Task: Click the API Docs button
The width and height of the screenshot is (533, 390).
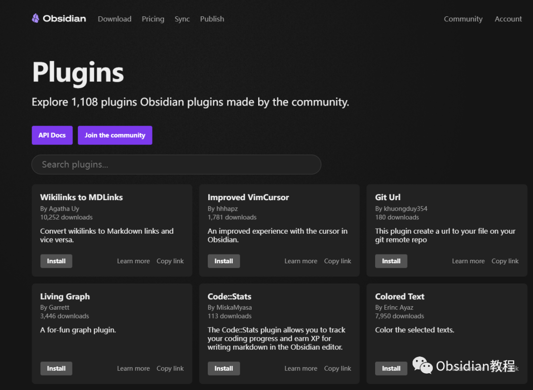Action: click(x=52, y=135)
